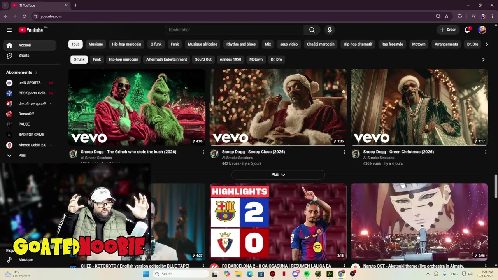This screenshot has height=280, width=498.
Task: Open the browser extensions puzzle icon
Action: pyautogui.click(x=459, y=16)
